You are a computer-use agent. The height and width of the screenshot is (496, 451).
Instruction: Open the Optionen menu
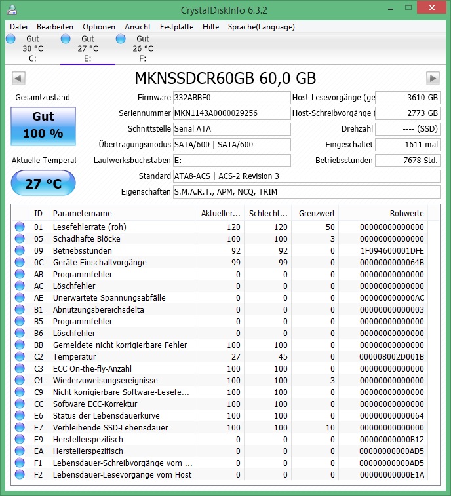[99, 27]
